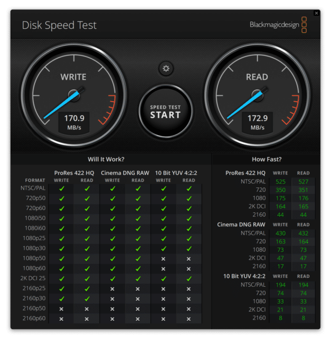Viewport: 331px width, 341px height.
Task: Click the ProRes 422 HQ write checkmark for NTSC/PAL
Action: (x=62, y=189)
